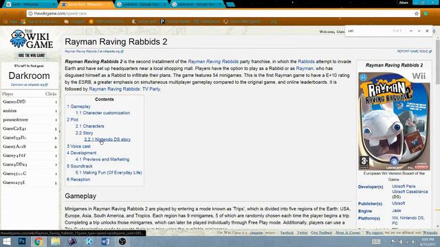Open Photoshop from the taskbar
The width and height of the screenshot is (440, 247).
coord(22,241)
